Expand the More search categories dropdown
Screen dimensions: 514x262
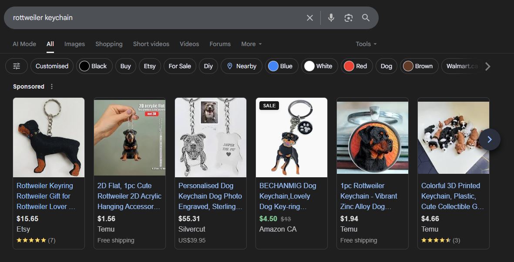[x=251, y=44]
